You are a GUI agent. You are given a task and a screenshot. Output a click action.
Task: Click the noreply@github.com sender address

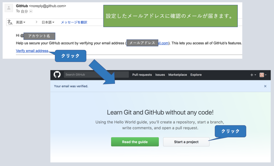[x=48, y=6]
